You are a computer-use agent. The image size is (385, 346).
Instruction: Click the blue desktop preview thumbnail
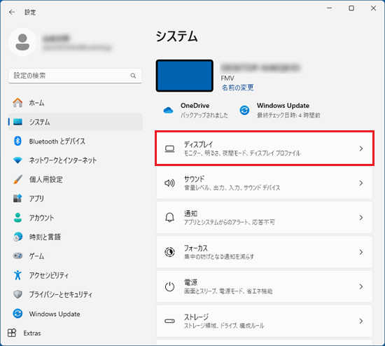(x=184, y=76)
